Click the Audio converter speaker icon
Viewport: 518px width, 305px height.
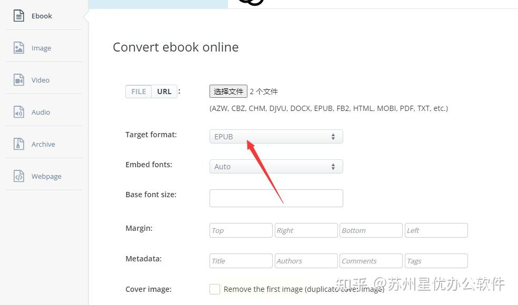click(x=19, y=112)
